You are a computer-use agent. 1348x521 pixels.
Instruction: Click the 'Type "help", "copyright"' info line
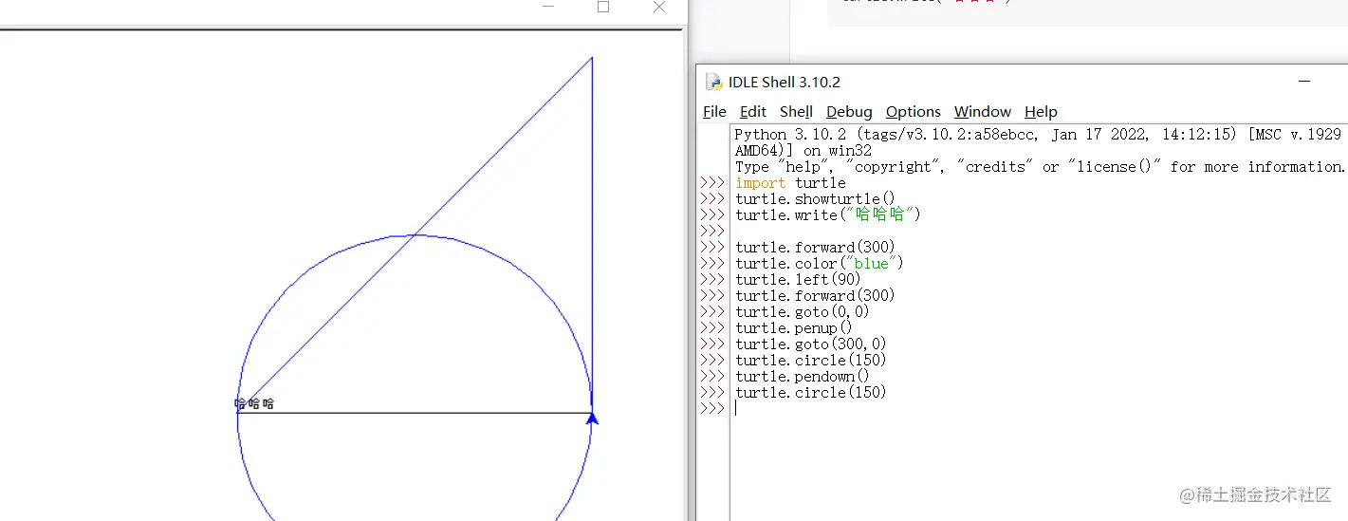1041,167
